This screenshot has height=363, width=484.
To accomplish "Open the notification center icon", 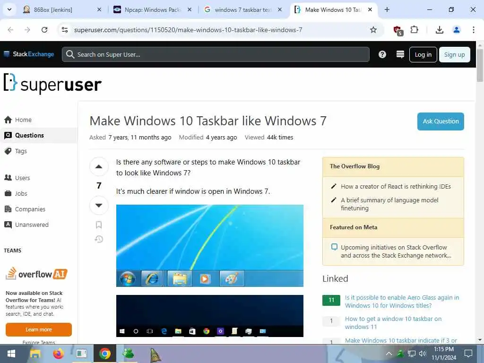I will coord(468,354).
